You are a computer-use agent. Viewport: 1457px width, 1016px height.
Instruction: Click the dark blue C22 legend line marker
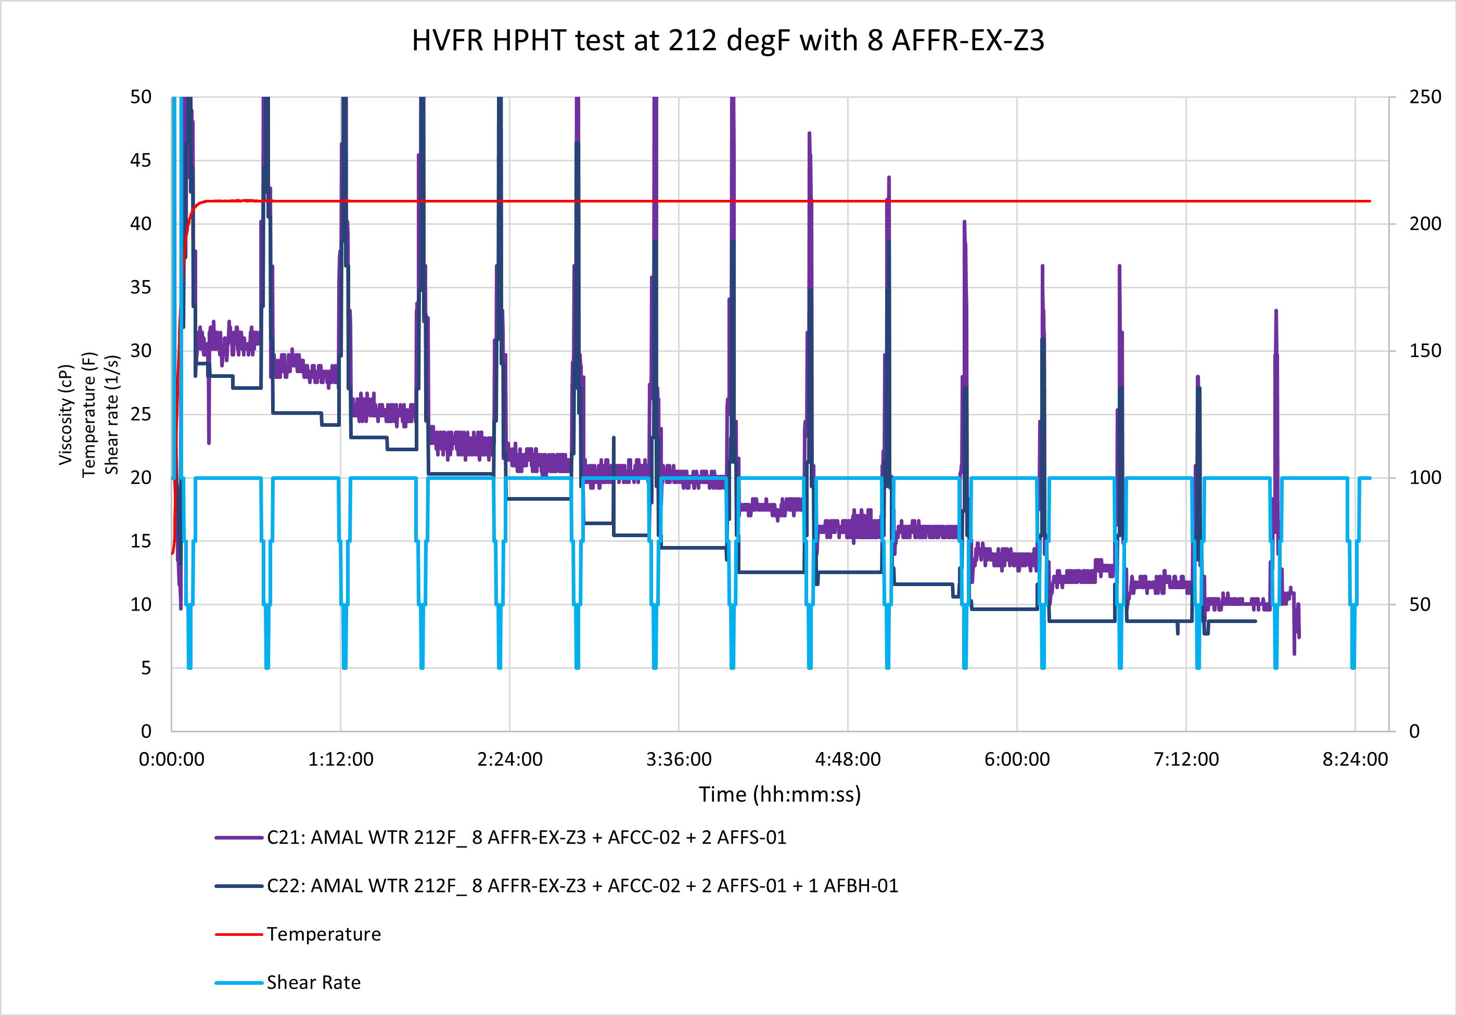click(239, 886)
